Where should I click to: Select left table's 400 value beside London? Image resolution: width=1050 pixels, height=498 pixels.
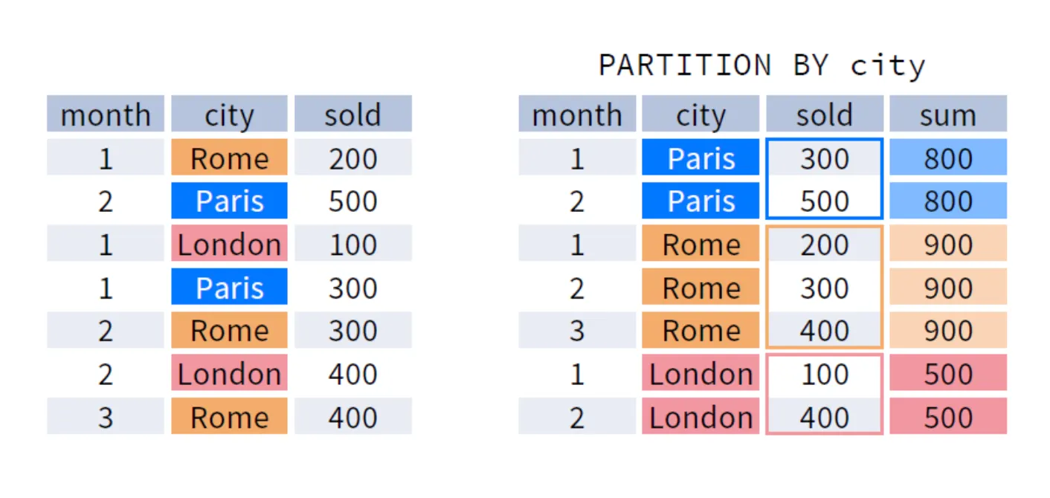click(352, 374)
